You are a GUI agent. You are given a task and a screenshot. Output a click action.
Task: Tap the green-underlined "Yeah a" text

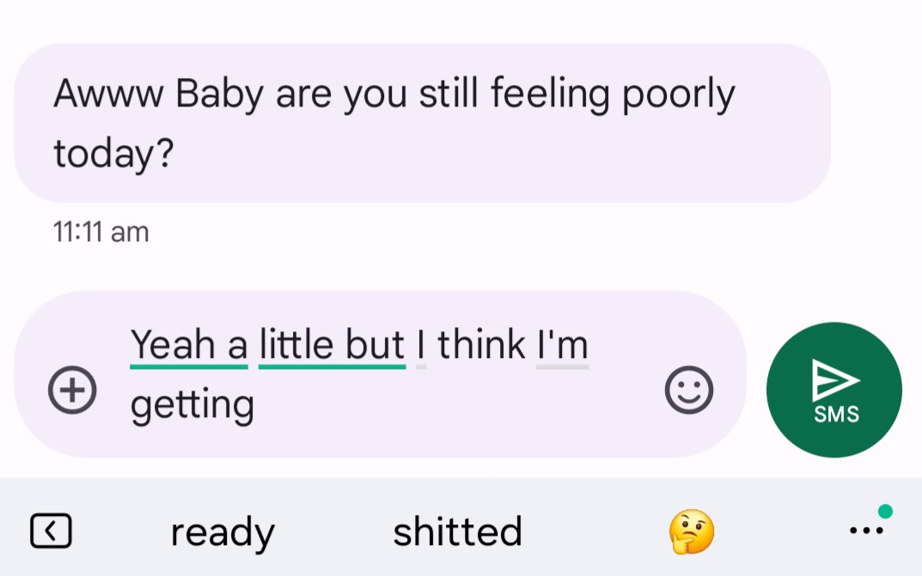tap(189, 346)
